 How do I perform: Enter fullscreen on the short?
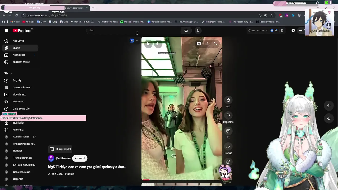216,44
